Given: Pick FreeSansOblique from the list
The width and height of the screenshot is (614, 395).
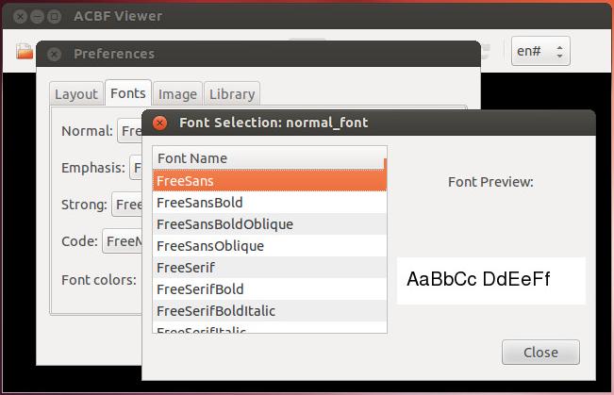Looking at the screenshot, I should (x=270, y=246).
